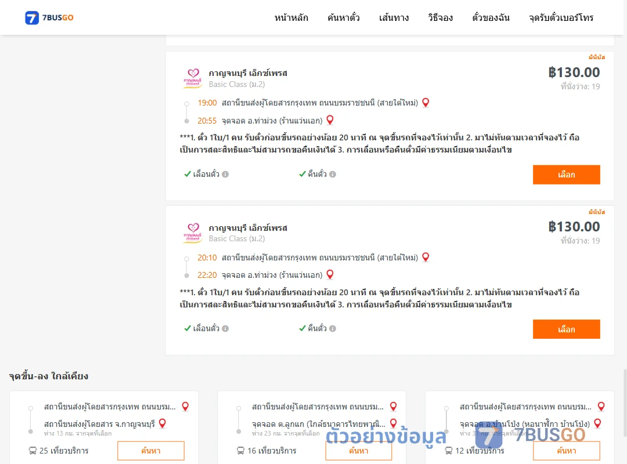Click bus icon next to 16 เที่ยวบริการ
Screen dimensions: 627x464
pyautogui.click(x=241, y=451)
